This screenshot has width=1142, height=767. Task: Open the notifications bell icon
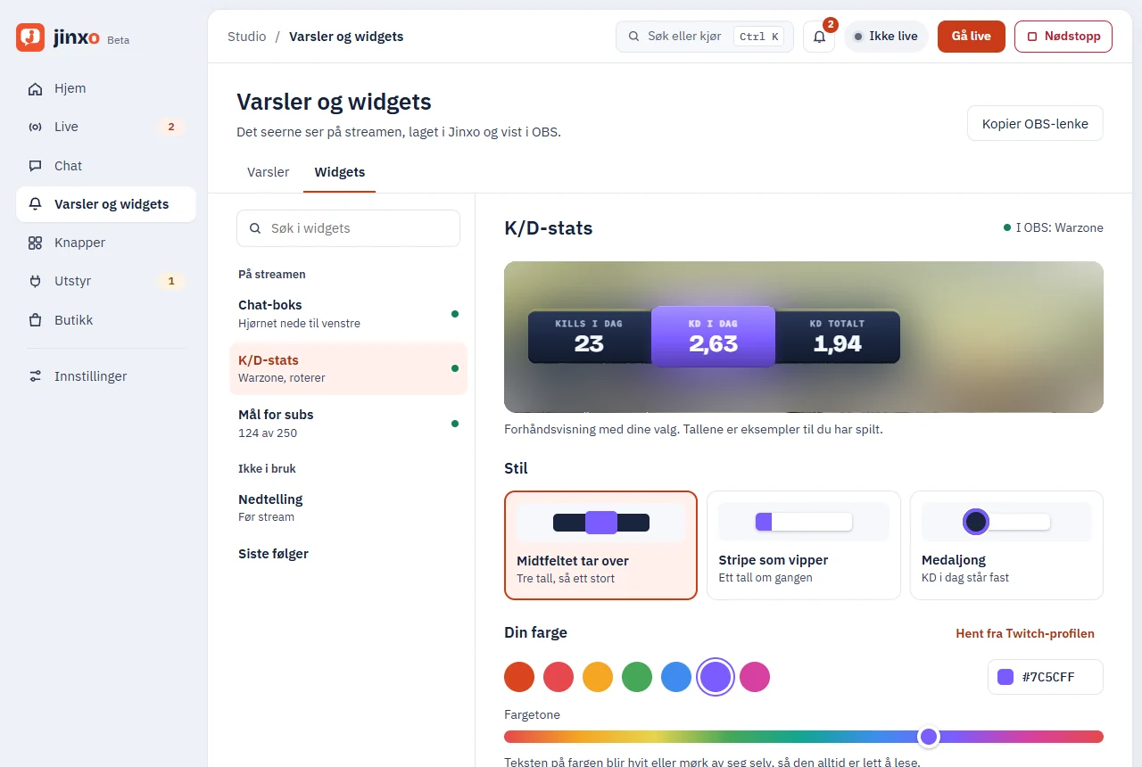(x=819, y=37)
